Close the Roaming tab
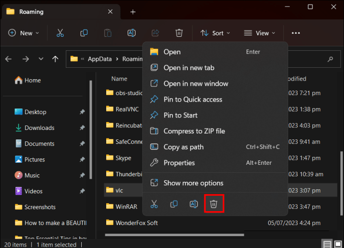 point(110,11)
